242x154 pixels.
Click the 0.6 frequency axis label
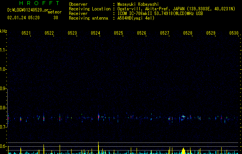(x=3, y=146)
